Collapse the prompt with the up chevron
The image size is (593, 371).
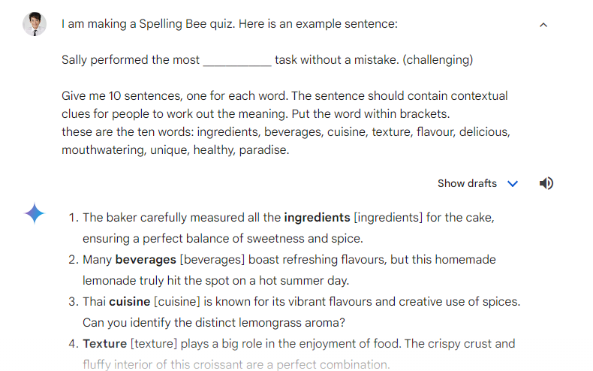[x=543, y=25]
